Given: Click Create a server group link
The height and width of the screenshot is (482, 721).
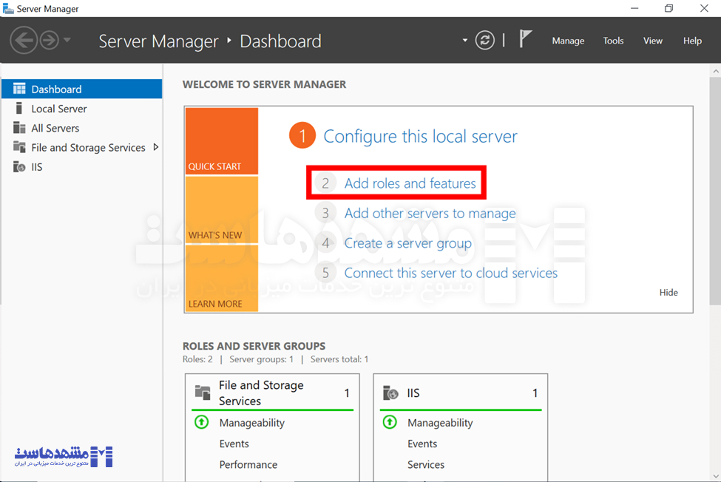Looking at the screenshot, I should [x=408, y=243].
